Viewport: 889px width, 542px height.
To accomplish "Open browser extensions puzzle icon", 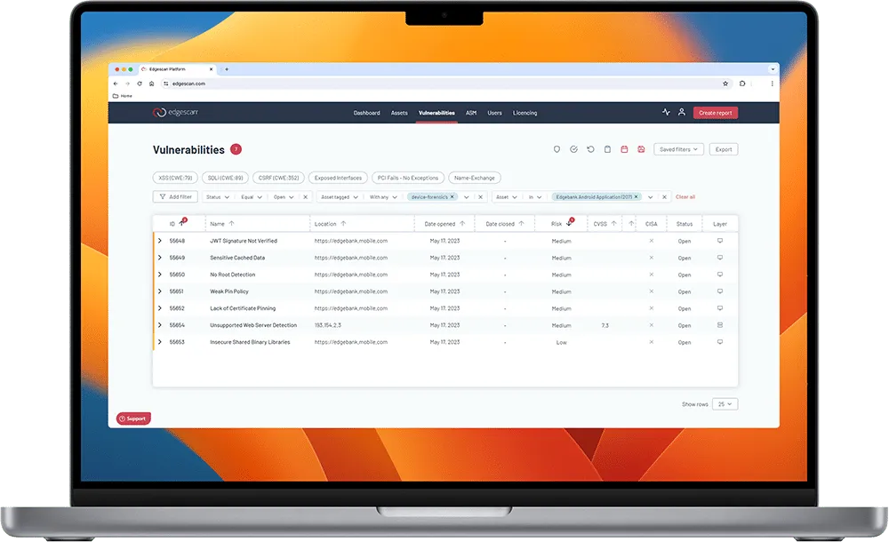I will (x=742, y=84).
